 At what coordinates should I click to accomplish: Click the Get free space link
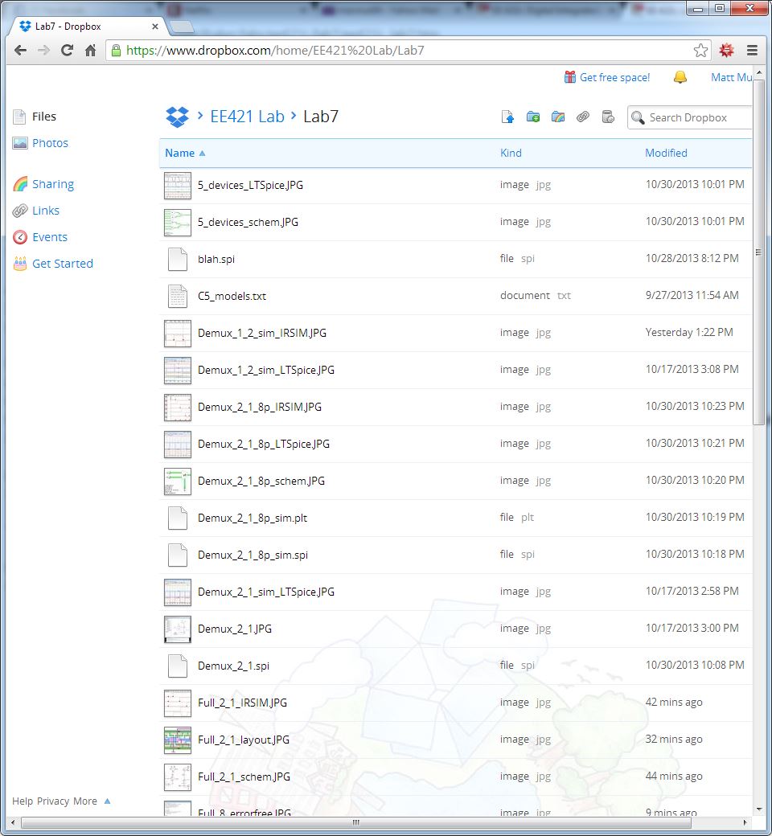click(615, 77)
